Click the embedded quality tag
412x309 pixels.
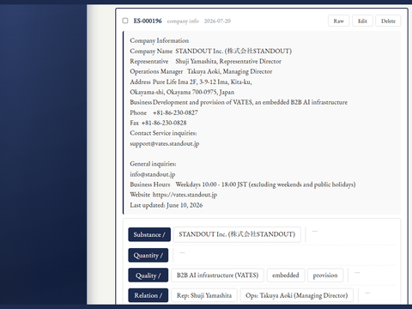tap(286, 276)
